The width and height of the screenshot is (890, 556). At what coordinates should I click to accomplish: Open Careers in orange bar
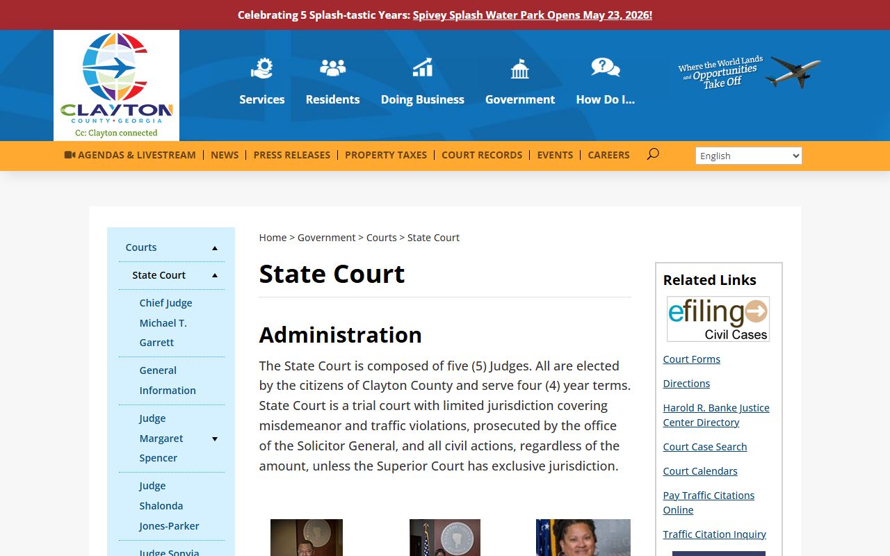pyautogui.click(x=608, y=155)
